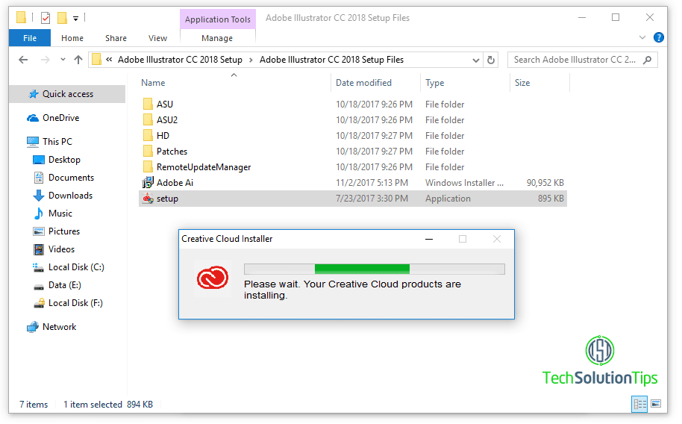
Task: Go forward with the Forward arrow
Action: [45, 60]
